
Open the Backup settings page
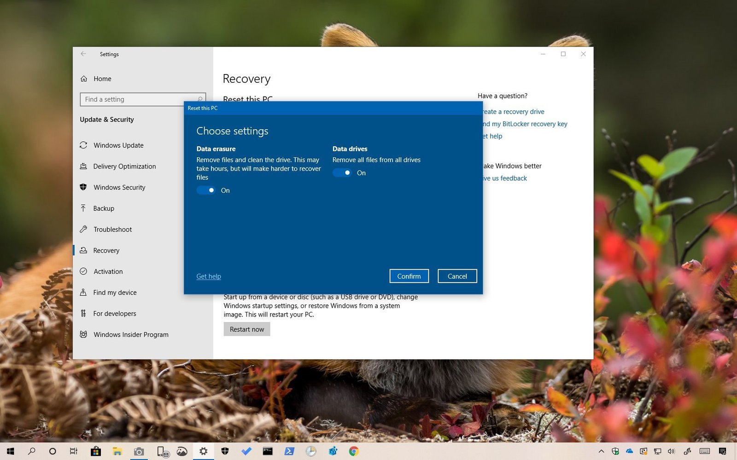[x=104, y=208]
